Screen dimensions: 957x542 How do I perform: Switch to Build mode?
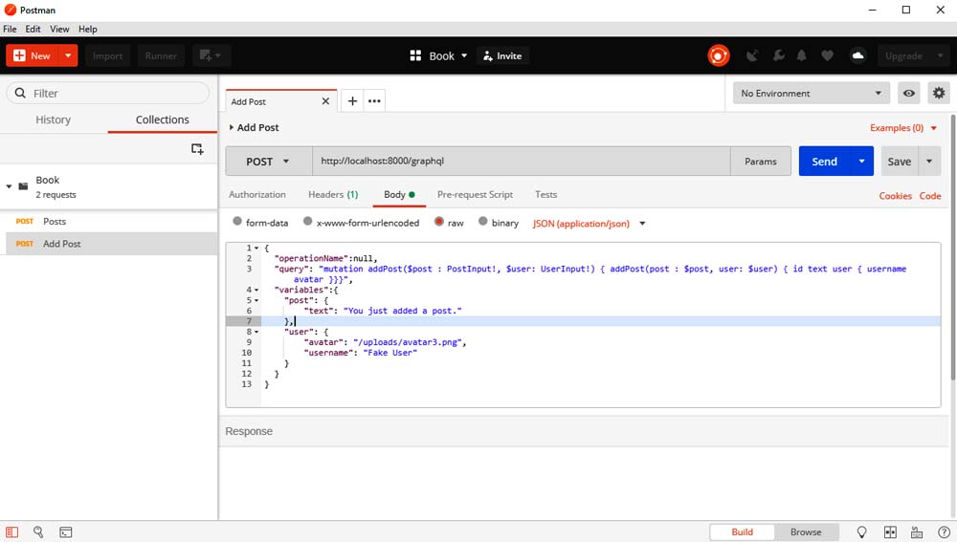tap(743, 532)
